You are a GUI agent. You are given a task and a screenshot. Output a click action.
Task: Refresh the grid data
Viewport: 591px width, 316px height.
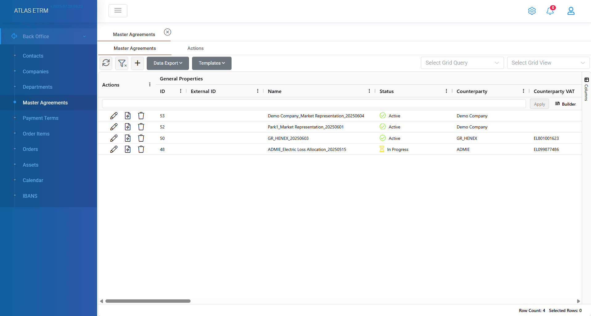[106, 63]
